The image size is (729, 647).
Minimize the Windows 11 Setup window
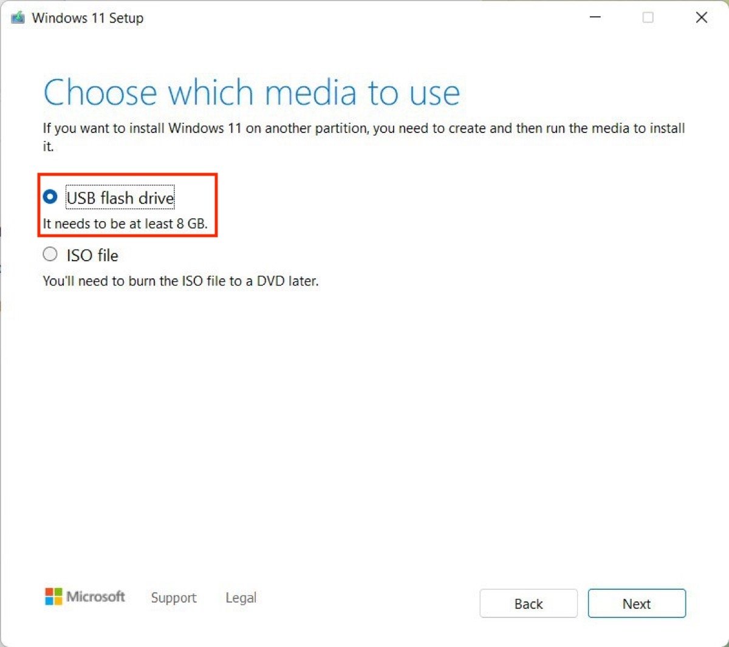pos(595,17)
